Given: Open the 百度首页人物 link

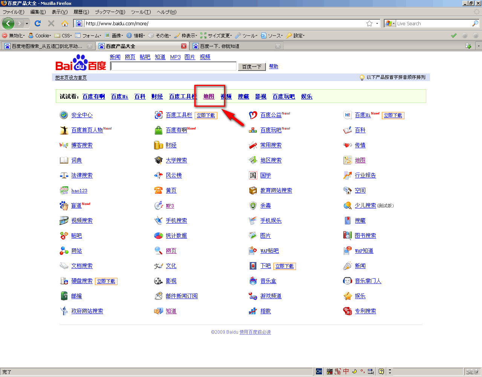Looking at the screenshot, I should [87, 130].
